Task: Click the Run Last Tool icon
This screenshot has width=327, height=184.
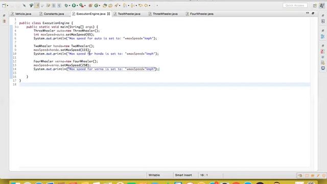Action: tap(82, 6)
